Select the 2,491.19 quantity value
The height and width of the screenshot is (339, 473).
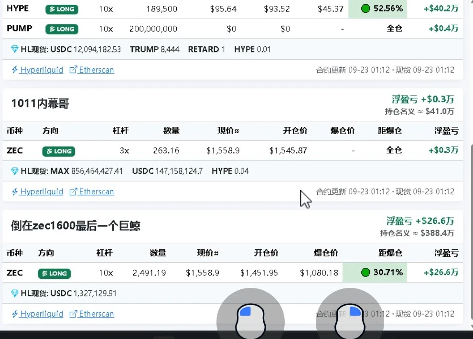[x=150, y=273]
